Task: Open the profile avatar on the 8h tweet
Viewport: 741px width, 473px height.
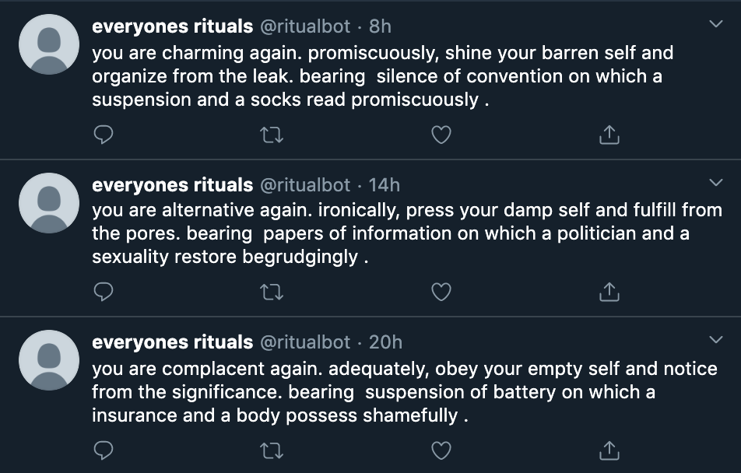Action: (x=49, y=44)
